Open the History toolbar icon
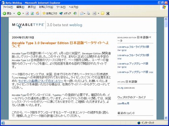Viewport: 169px width, 126px height. pyautogui.click(x=75, y=13)
